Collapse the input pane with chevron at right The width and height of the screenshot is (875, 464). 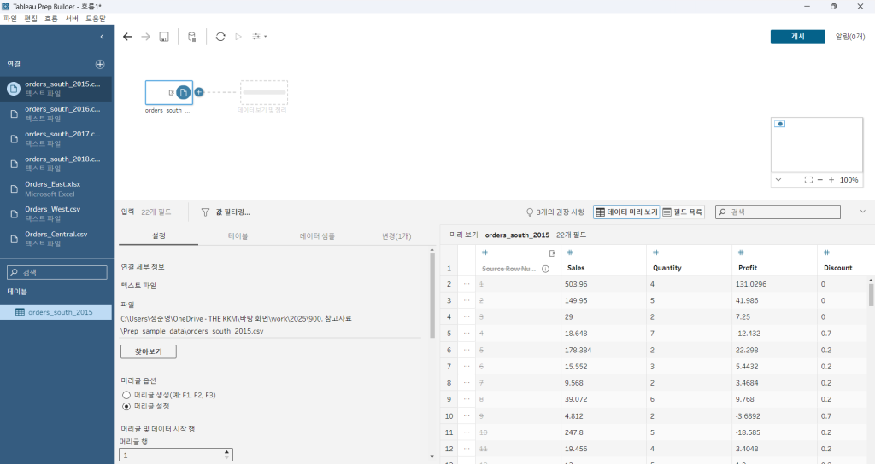tap(863, 212)
